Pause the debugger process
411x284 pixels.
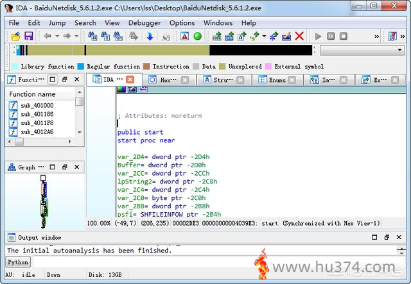coord(331,36)
